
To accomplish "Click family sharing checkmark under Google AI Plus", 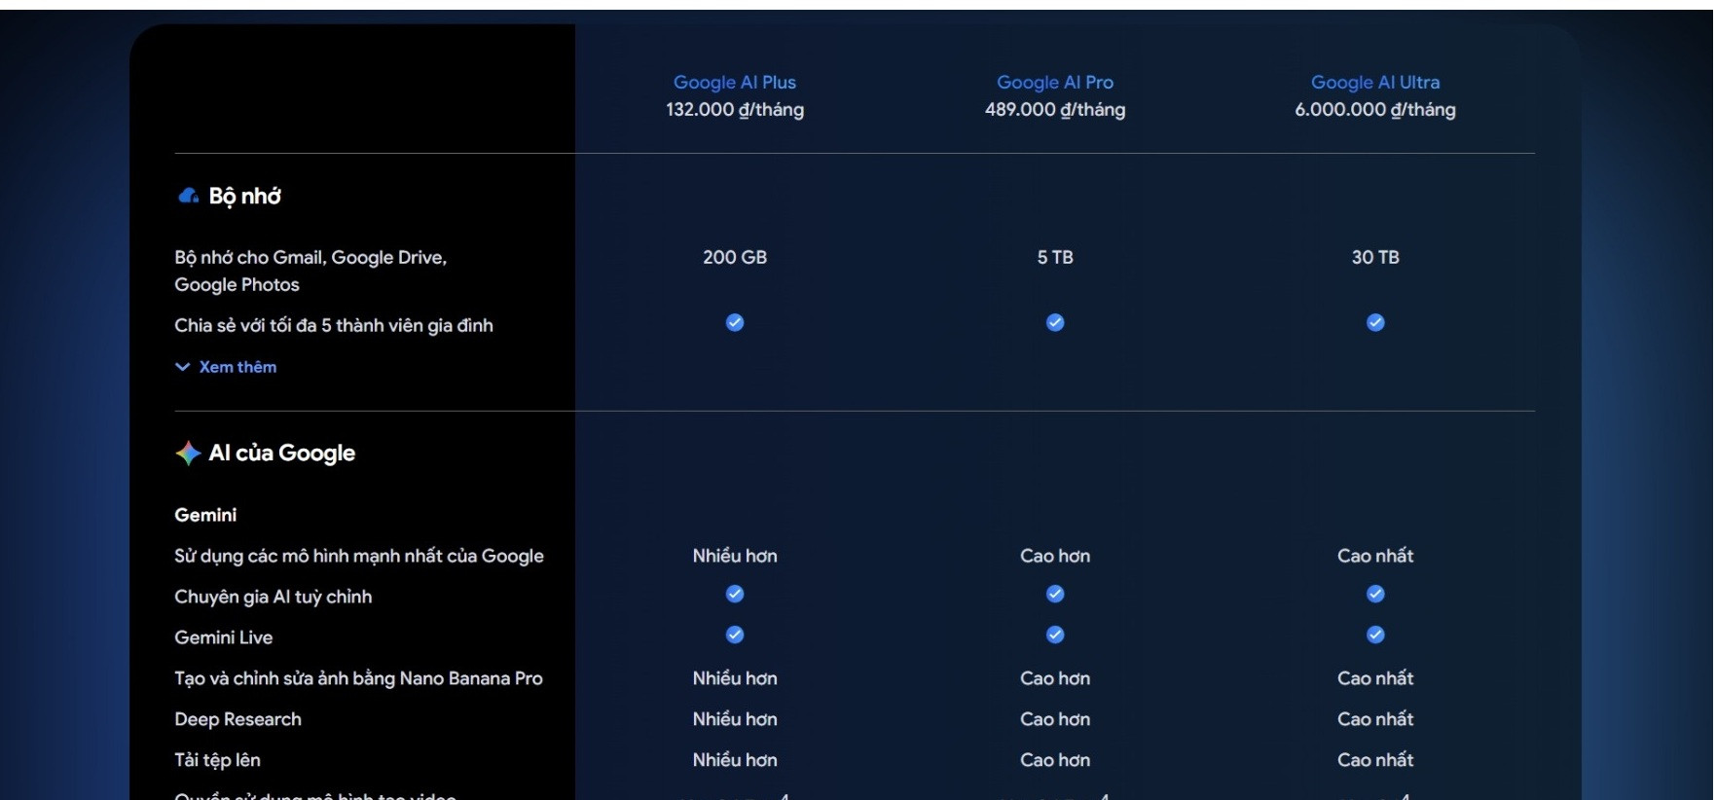I will point(735,323).
